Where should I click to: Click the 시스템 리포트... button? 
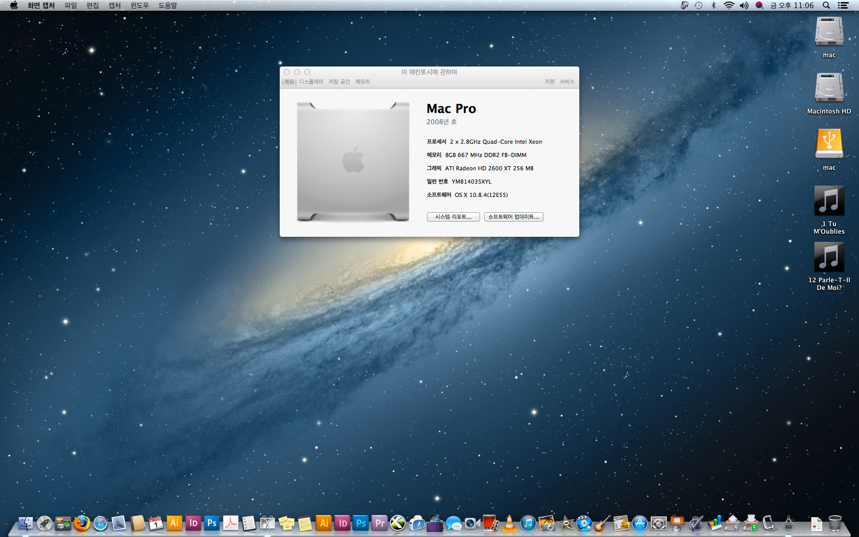[x=453, y=217]
